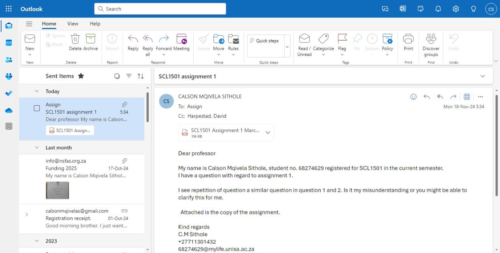Open the info@nsfas.org.za Funding 2025 message
The height and width of the screenshot is (253, 500).
pyautogui.click(x=82, y=179)
